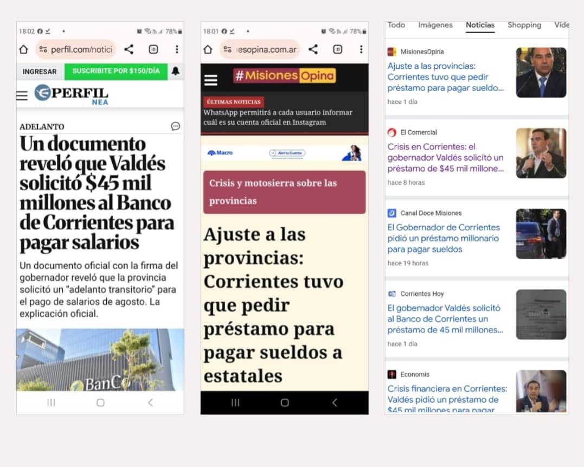Switch to the Imágenes search tab
This screenshot has height=467, width=584.
[435, 25]
